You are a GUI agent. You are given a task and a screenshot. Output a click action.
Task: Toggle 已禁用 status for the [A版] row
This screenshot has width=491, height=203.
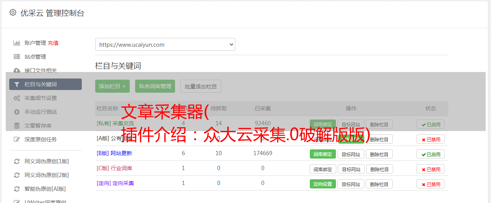tap(431, 139)
